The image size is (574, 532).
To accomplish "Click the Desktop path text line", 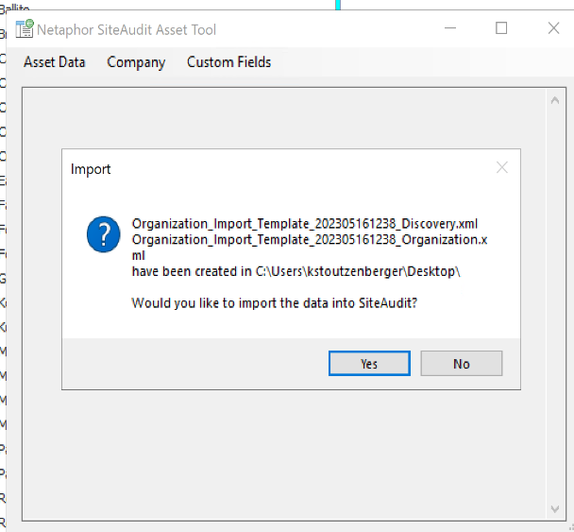I will point(295,271).
